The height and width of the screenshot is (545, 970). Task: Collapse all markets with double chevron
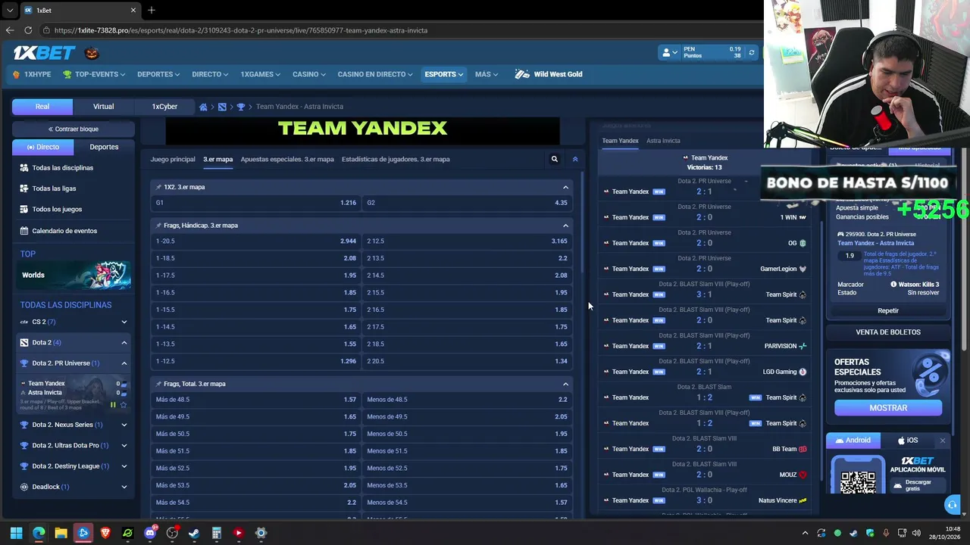click(x=575, y=159)
